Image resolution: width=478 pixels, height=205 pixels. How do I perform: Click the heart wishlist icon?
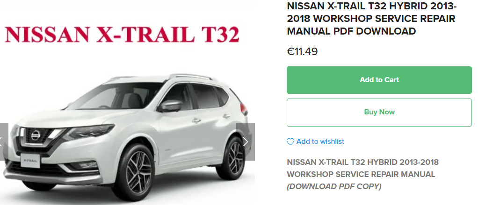tap(290, 142)
